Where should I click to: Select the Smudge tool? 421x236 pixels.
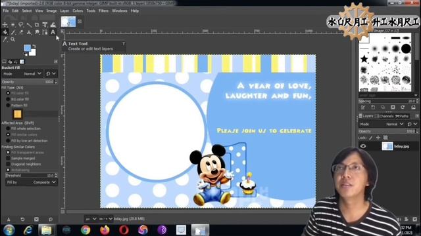[x=37, y=32]
